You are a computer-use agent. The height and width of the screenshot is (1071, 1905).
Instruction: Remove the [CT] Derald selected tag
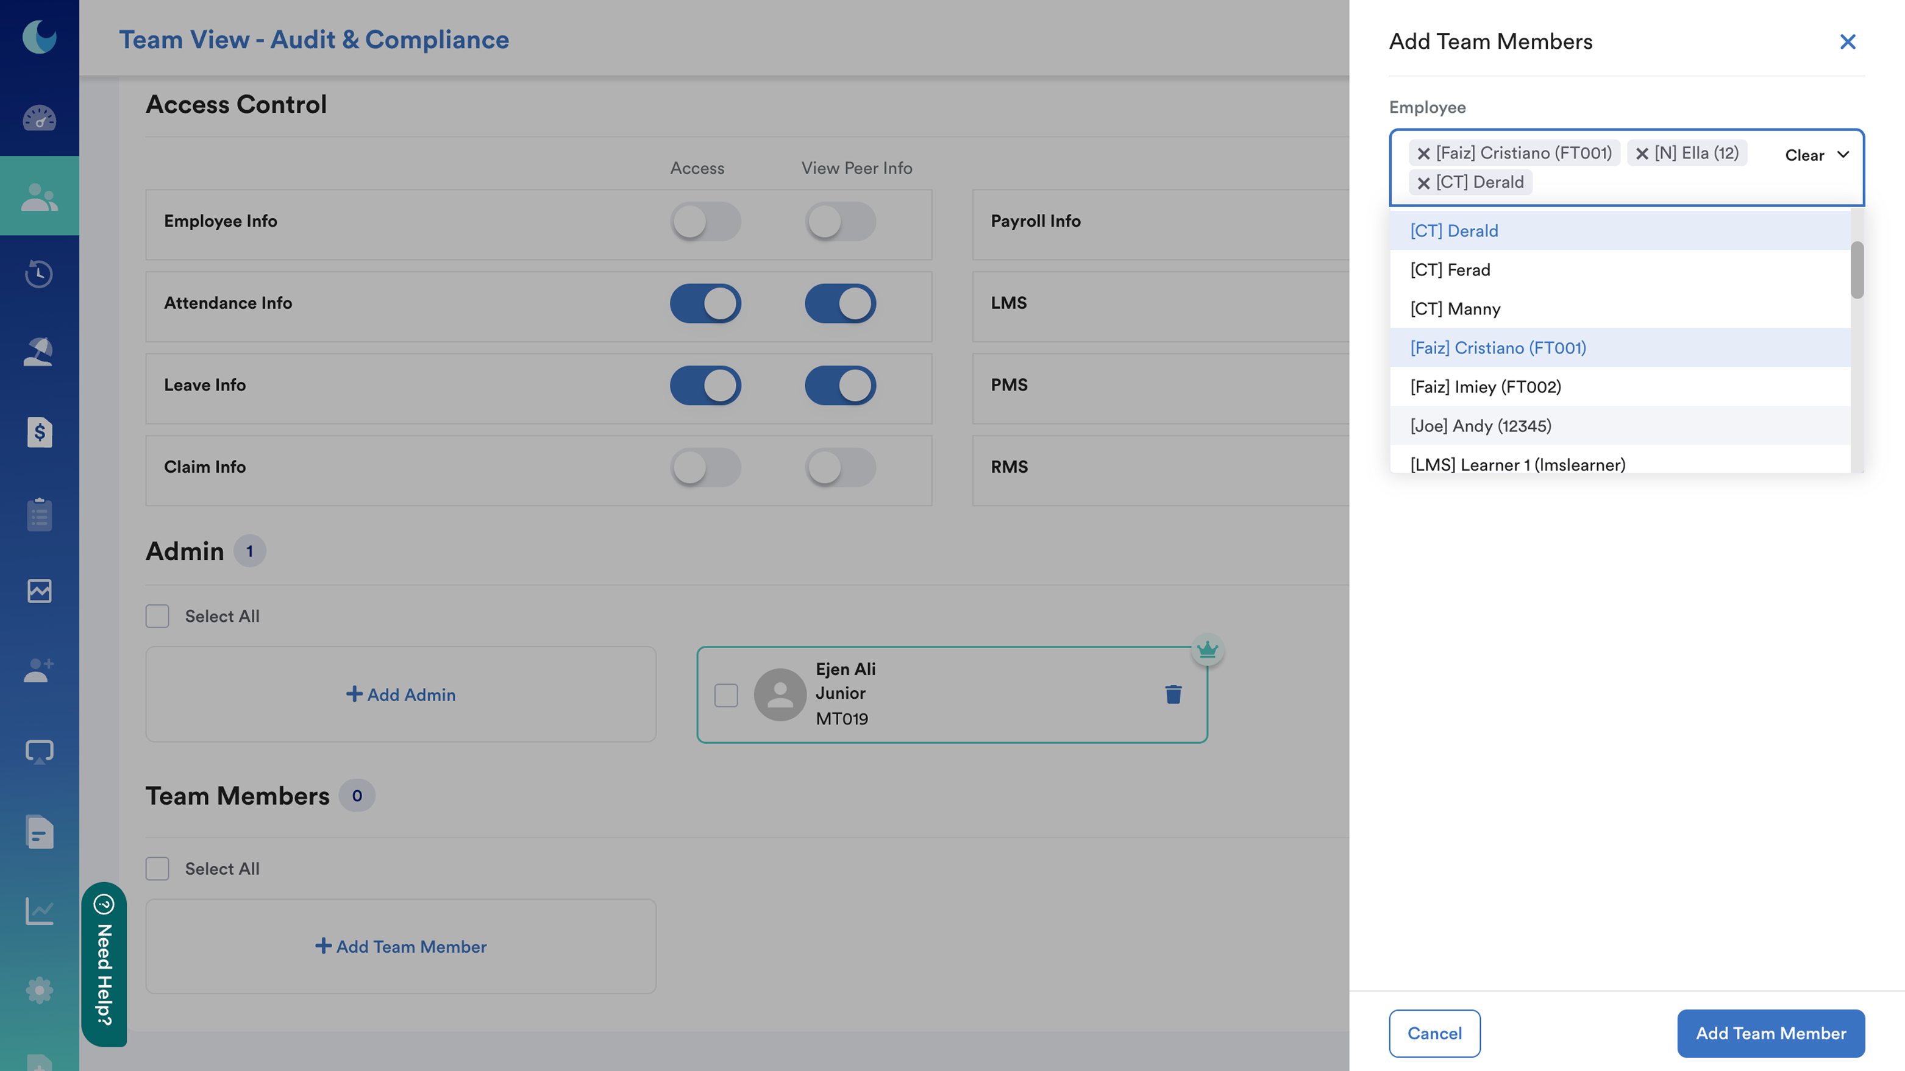[x=1423, y=183]
